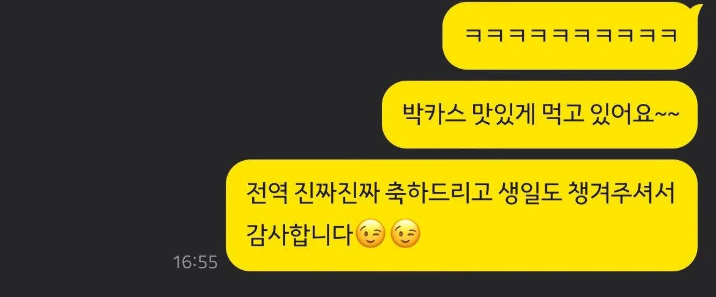
Task: Click the empty dark chat background area
Action: 137,114
